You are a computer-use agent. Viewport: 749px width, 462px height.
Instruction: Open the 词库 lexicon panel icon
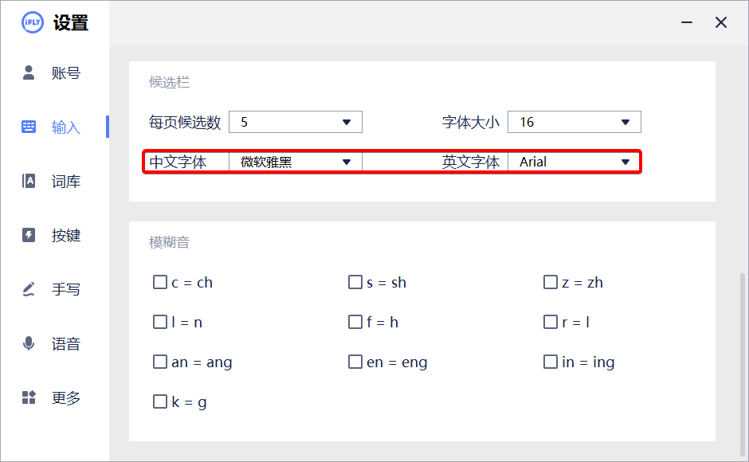29,181
